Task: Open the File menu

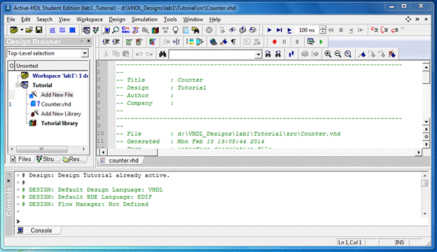Action: (11, 20)
